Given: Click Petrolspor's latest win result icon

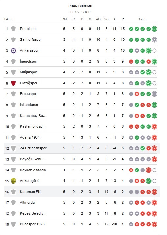Looking at the screenshot, I should 154,29.
